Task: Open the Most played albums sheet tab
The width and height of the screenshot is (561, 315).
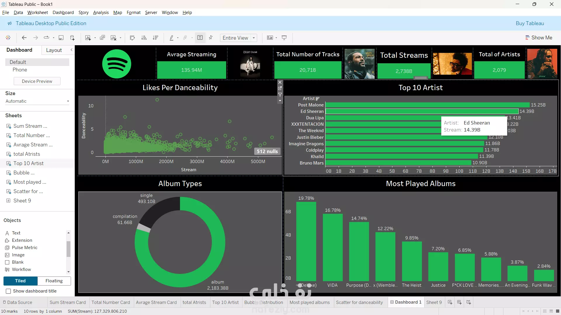Action: pos(309,302)
